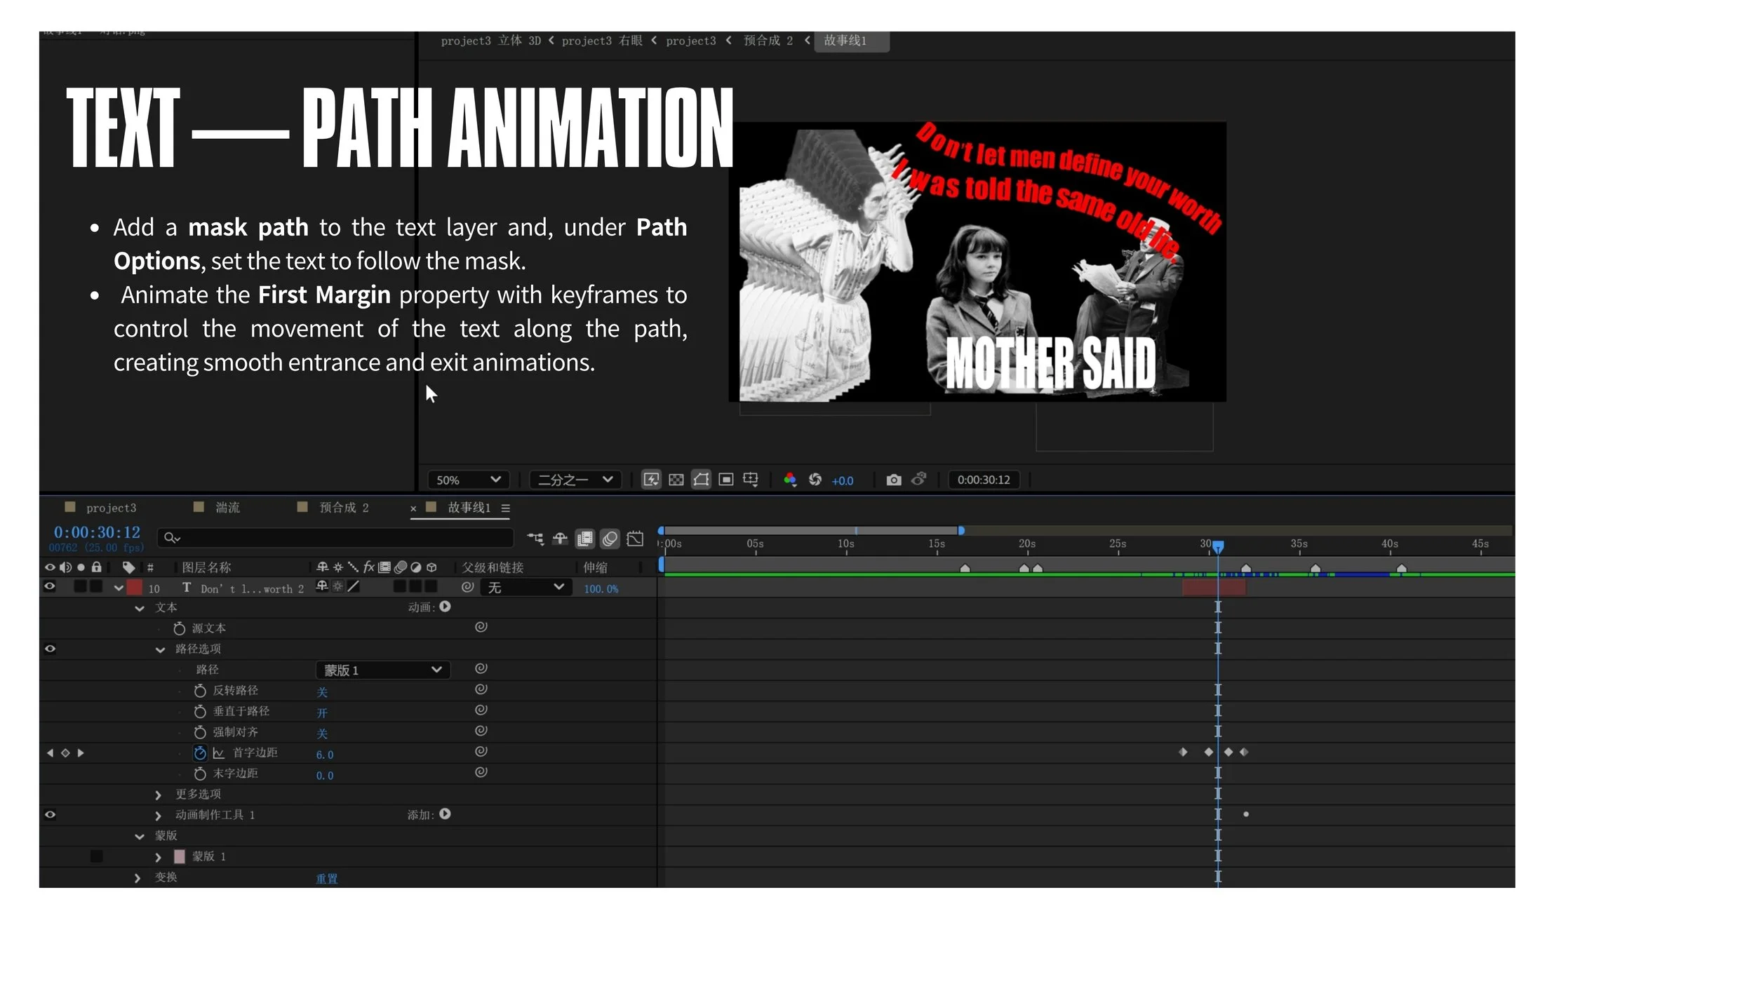Toggle visibility of 路径选项 group
1754x986 pixels.
click(x=50, y=649)
